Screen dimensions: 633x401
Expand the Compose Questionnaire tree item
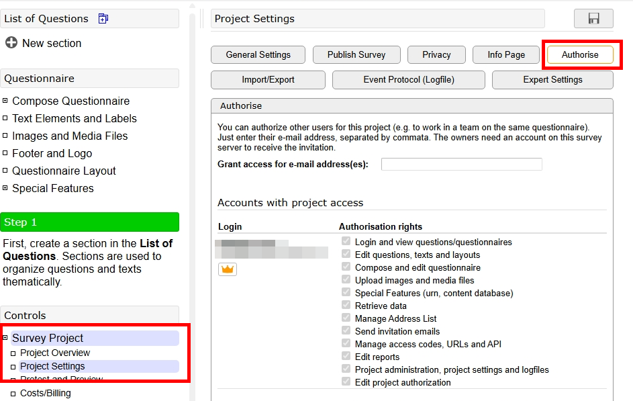(6, 101)
